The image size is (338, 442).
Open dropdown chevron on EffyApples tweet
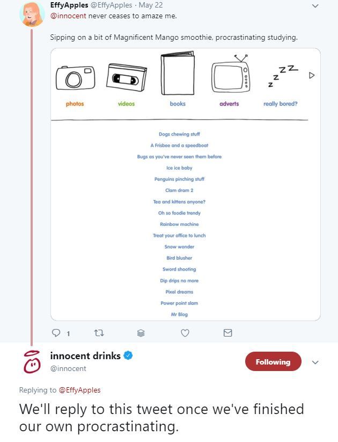(x=315, y=6)
